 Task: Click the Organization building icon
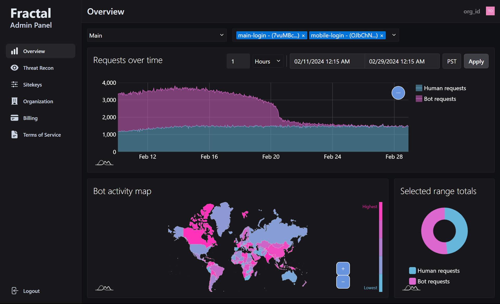click(x=15, y=101)
